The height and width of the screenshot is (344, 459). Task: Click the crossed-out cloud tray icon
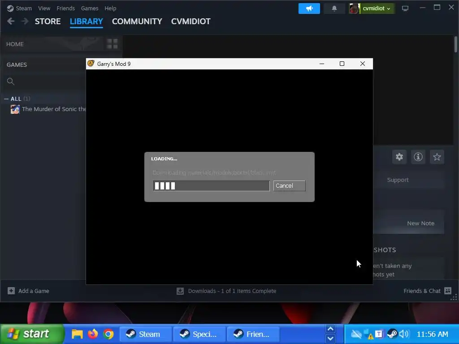(356, 334)
